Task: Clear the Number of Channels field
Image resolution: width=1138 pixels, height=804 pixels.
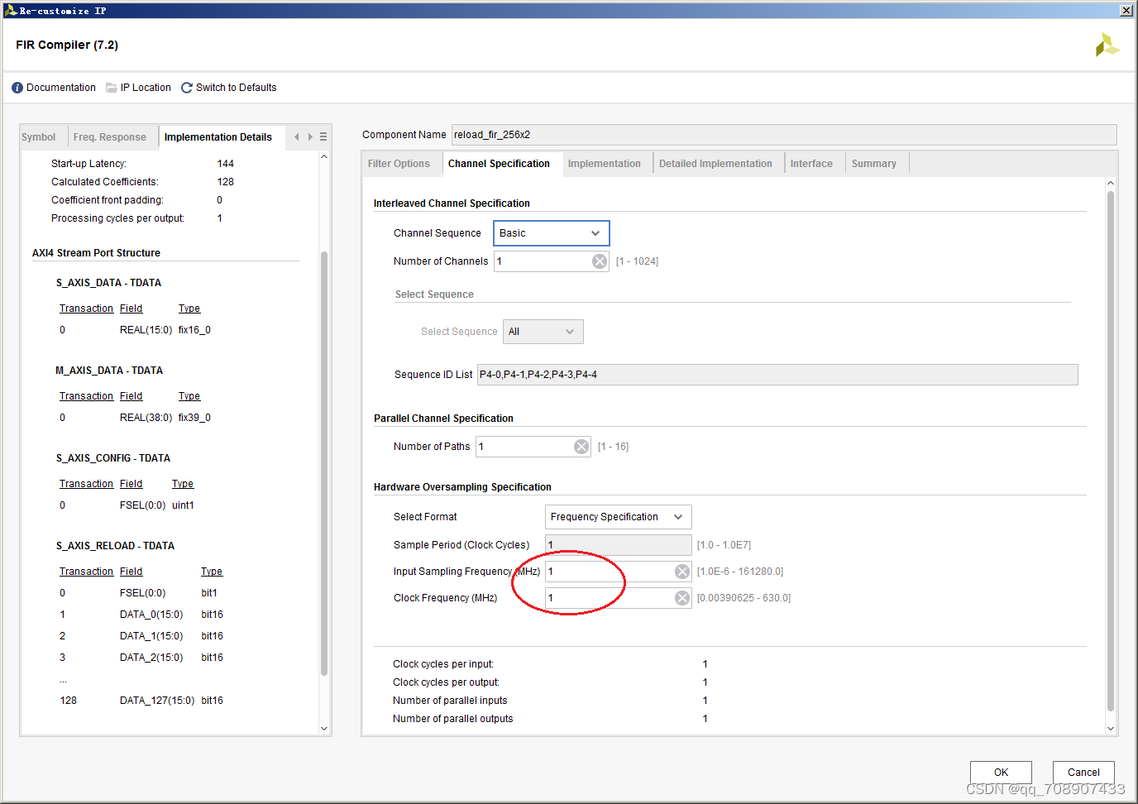Action: (600, 261)
